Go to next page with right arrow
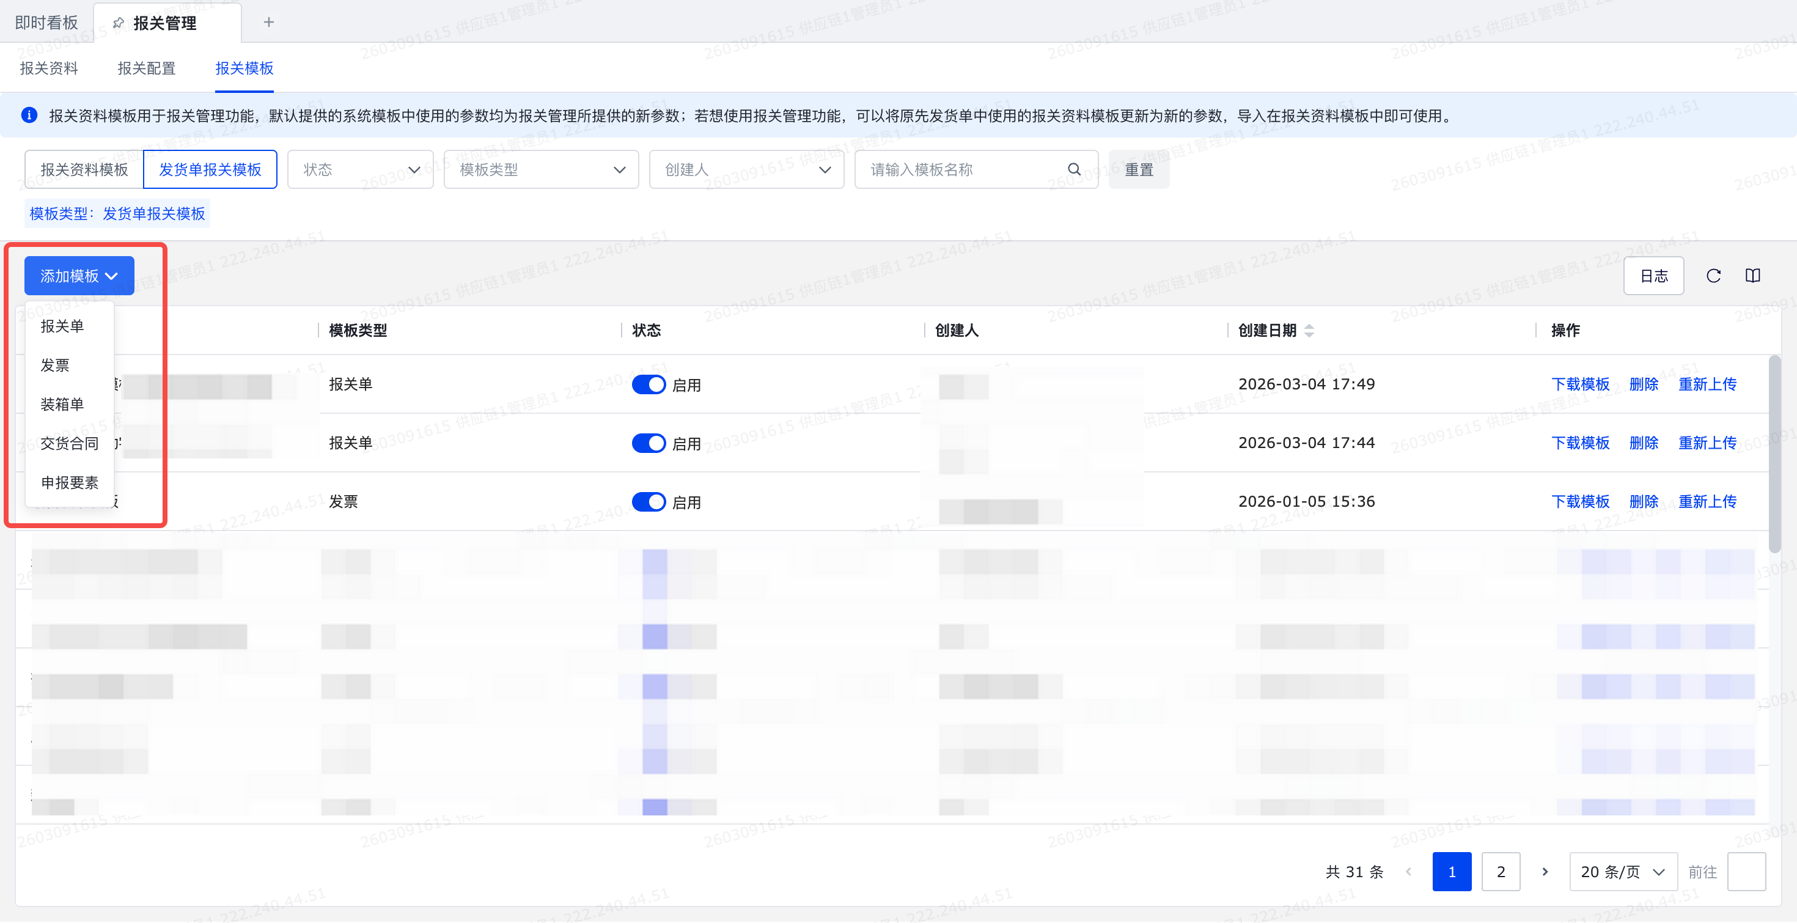 point(1545,872)
